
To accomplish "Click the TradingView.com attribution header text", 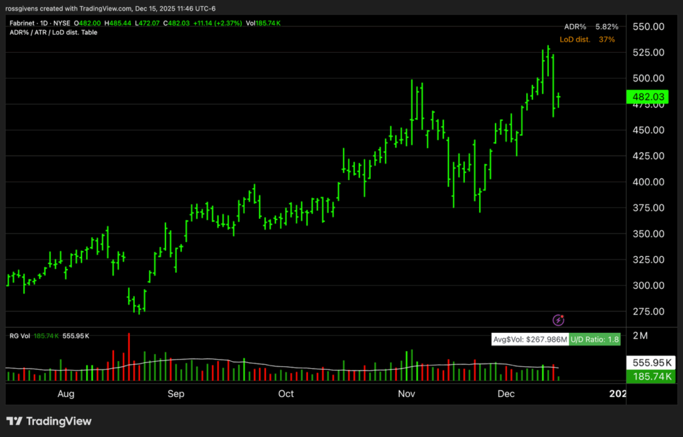I will [x=110, y=8].
